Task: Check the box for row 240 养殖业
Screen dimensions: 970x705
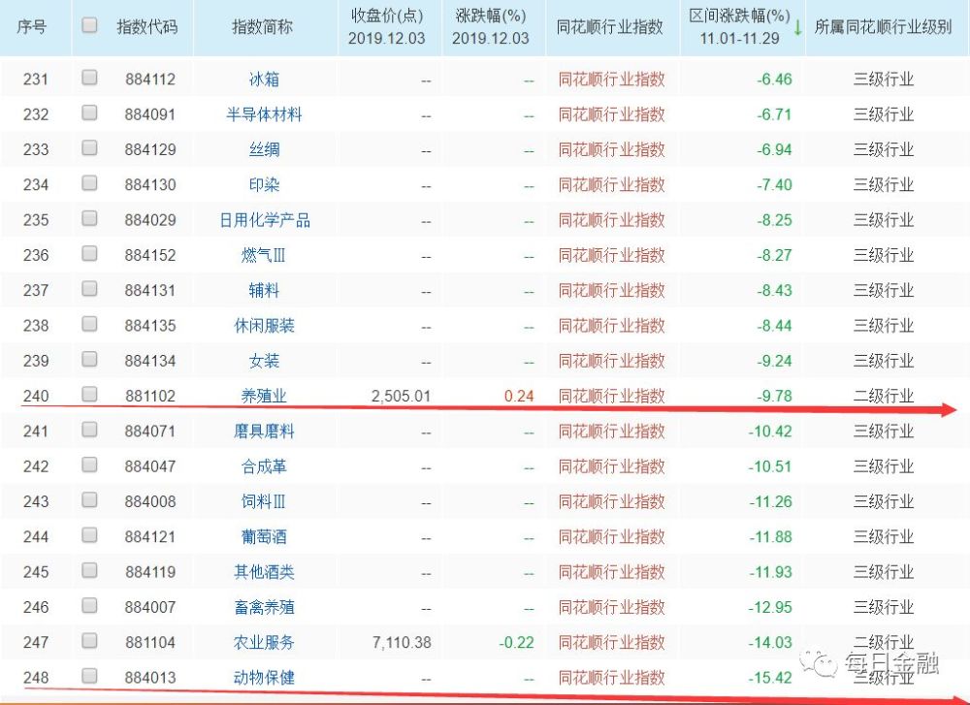Action: 89,394
